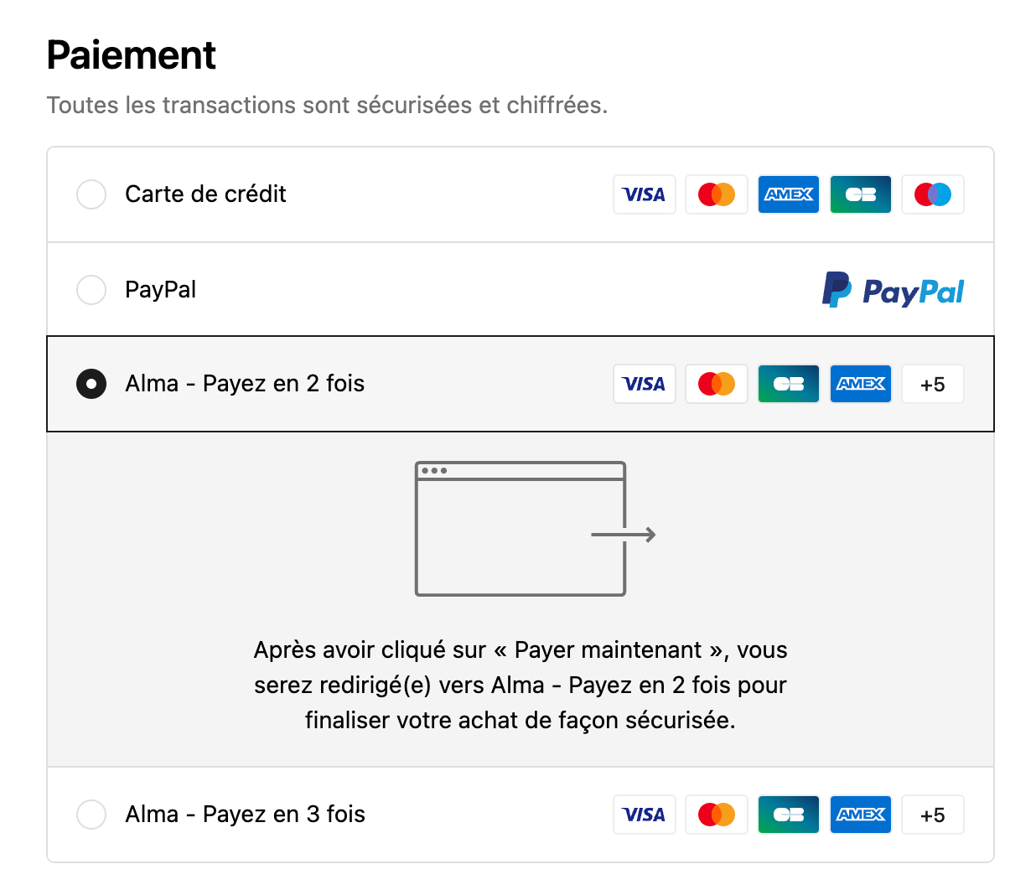Click the Alma - Payez en 3 fois label
This screenshot has width=1036, height=895.
pos(245,815)
